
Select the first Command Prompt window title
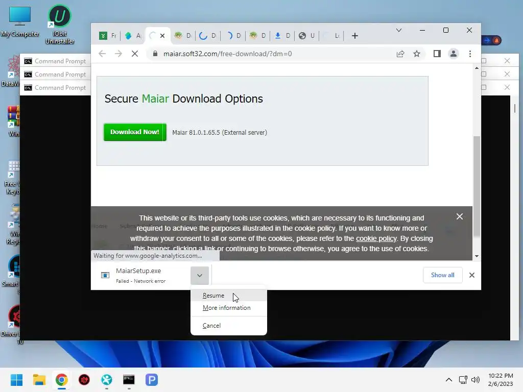click(x=60, y=61)
